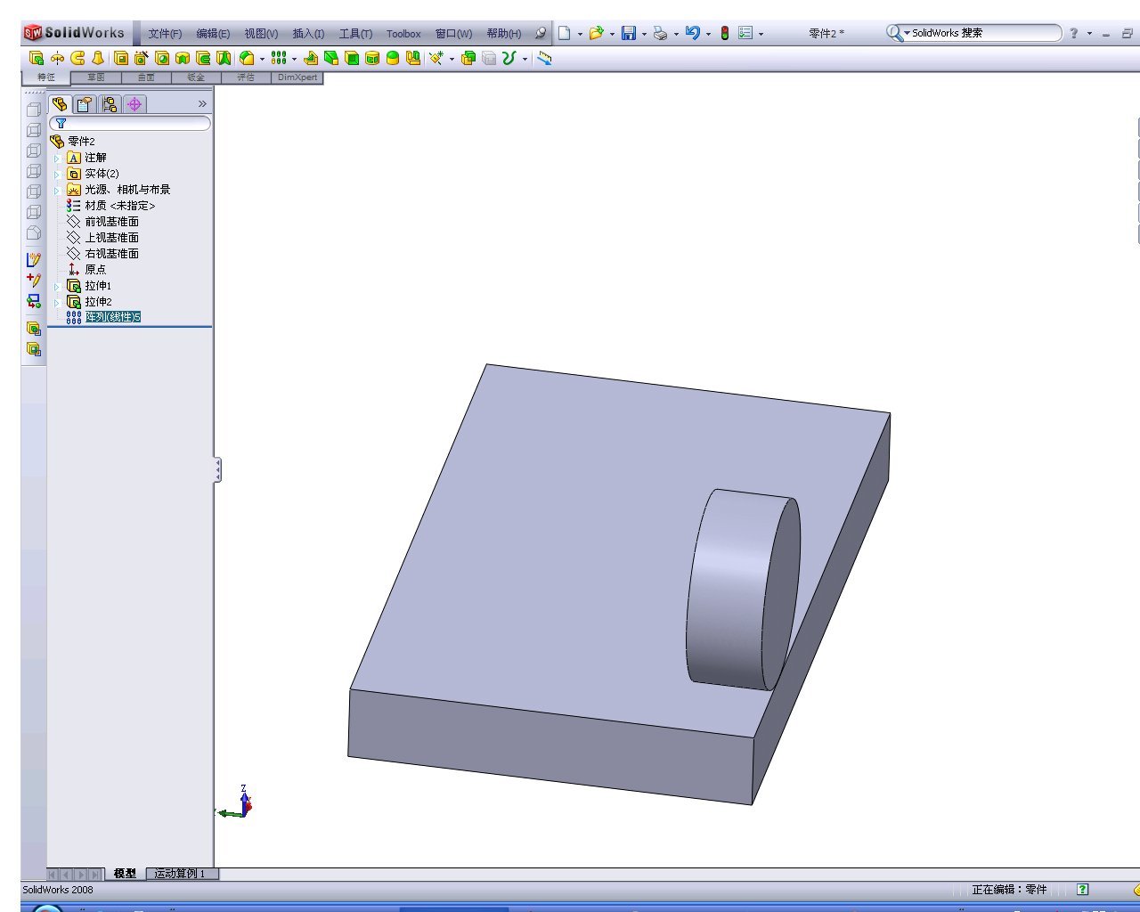Expand the 注解 folder

point(57,159)
